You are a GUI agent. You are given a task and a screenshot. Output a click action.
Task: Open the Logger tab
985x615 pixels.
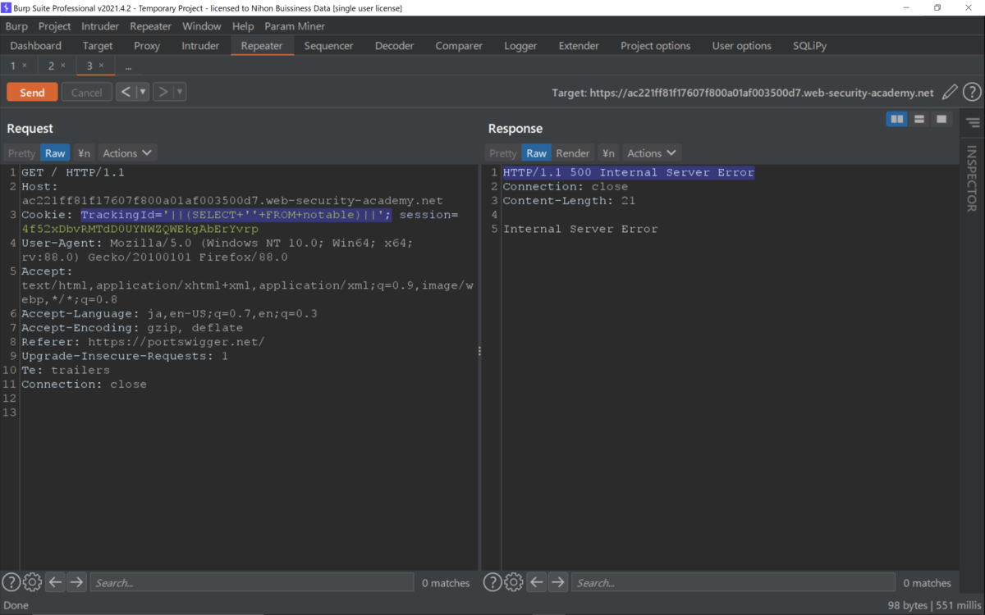(520, 46)
